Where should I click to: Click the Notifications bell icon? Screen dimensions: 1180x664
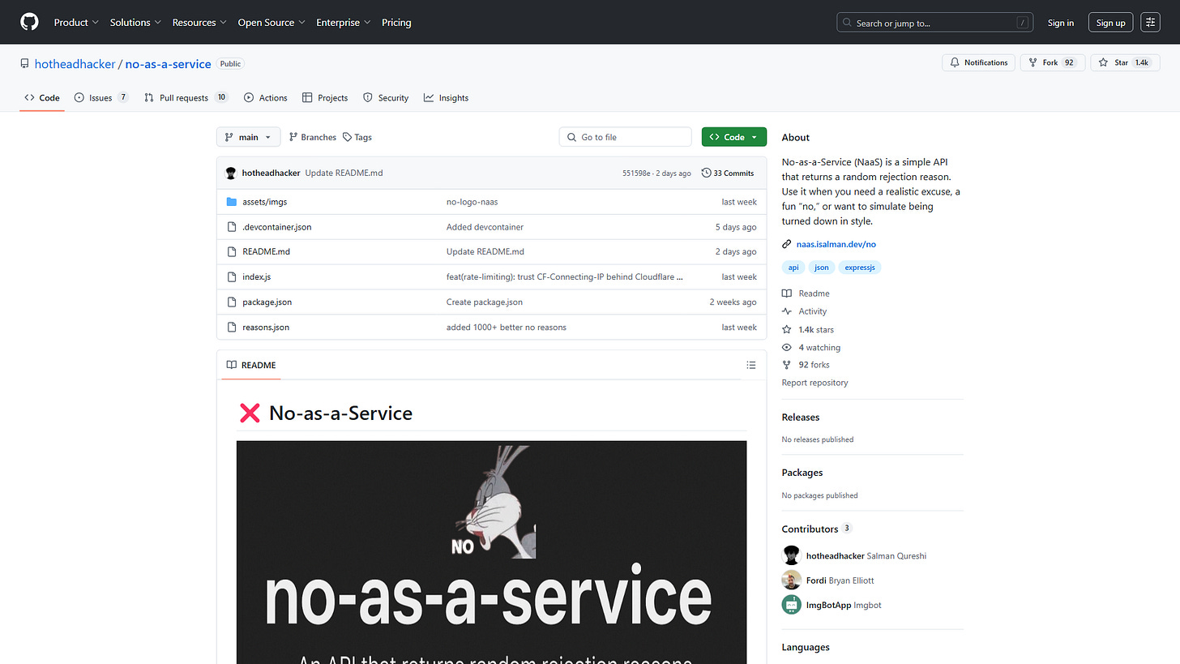click(956, 62)
